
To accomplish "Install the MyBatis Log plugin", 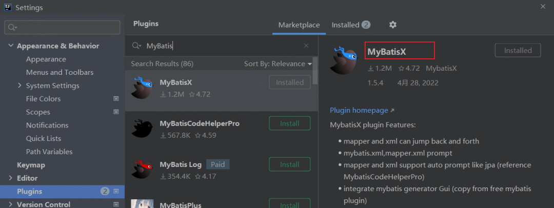I will tap(290, 164).
